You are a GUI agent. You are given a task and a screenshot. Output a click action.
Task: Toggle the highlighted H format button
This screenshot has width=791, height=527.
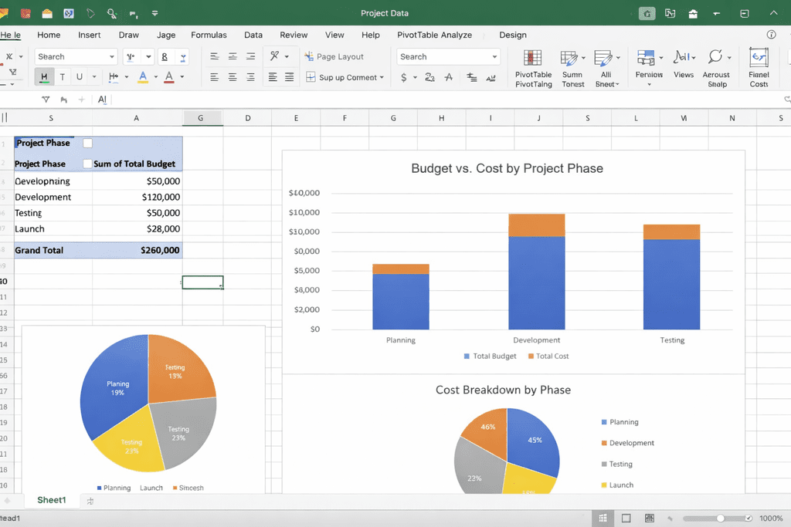coord(44,77)
